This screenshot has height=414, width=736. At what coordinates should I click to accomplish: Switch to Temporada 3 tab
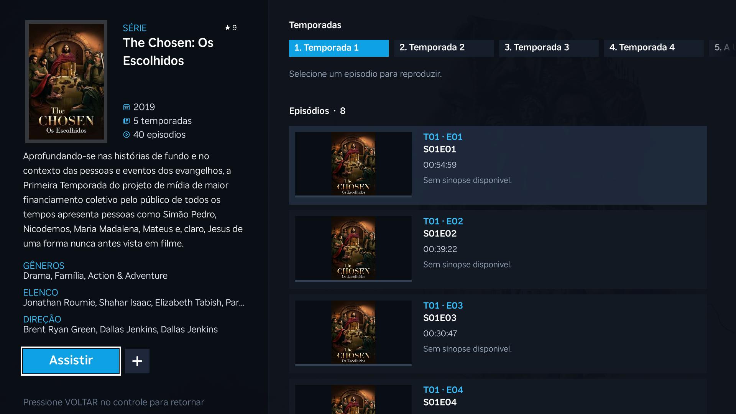coord(549,48)
